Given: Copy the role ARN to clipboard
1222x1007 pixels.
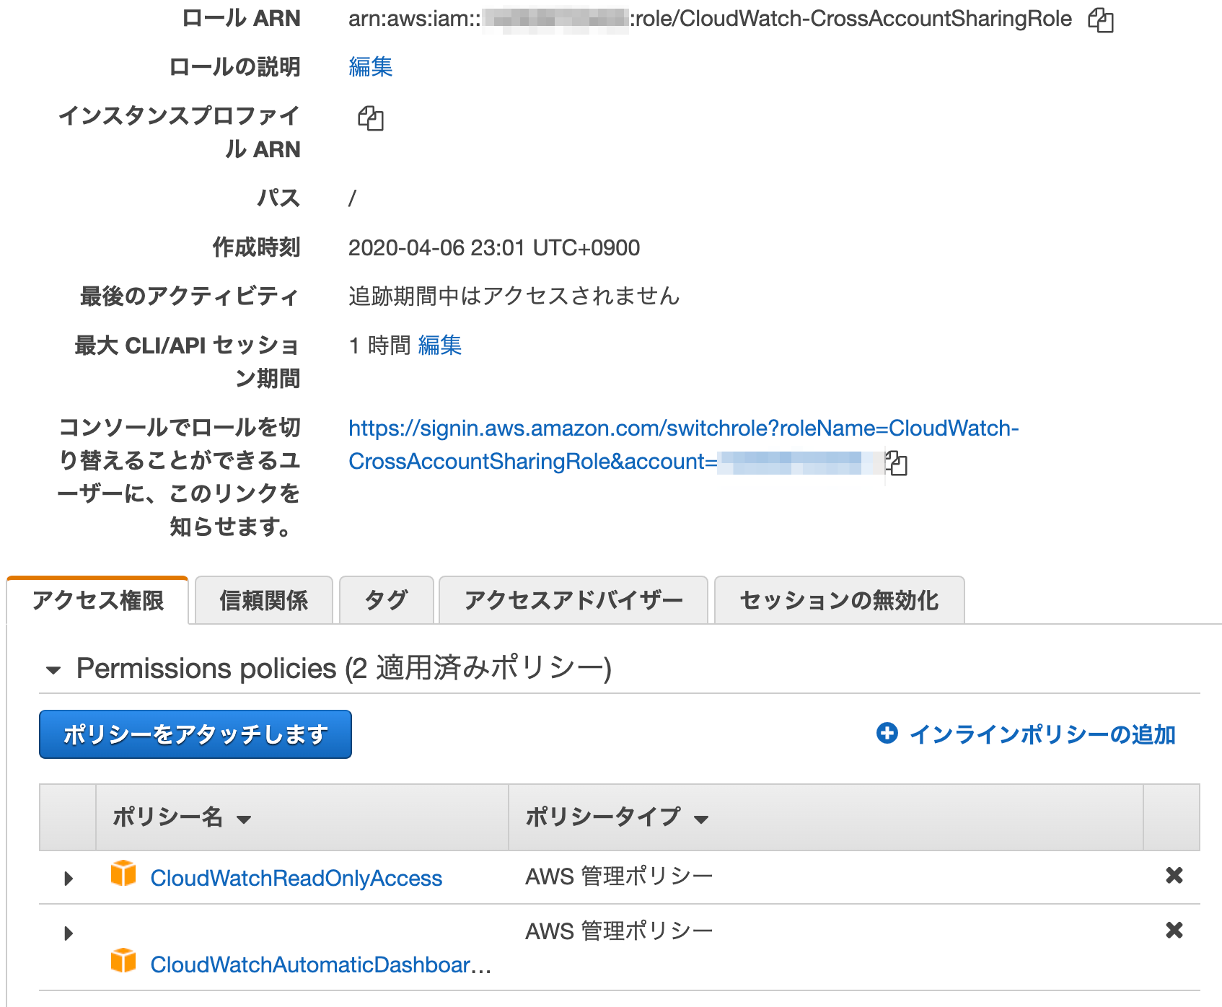Looking at the screenshot, I should click(x=1101, y=19).
